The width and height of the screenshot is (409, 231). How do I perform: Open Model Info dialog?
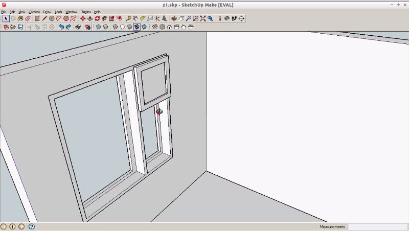[x=88, y=27]
